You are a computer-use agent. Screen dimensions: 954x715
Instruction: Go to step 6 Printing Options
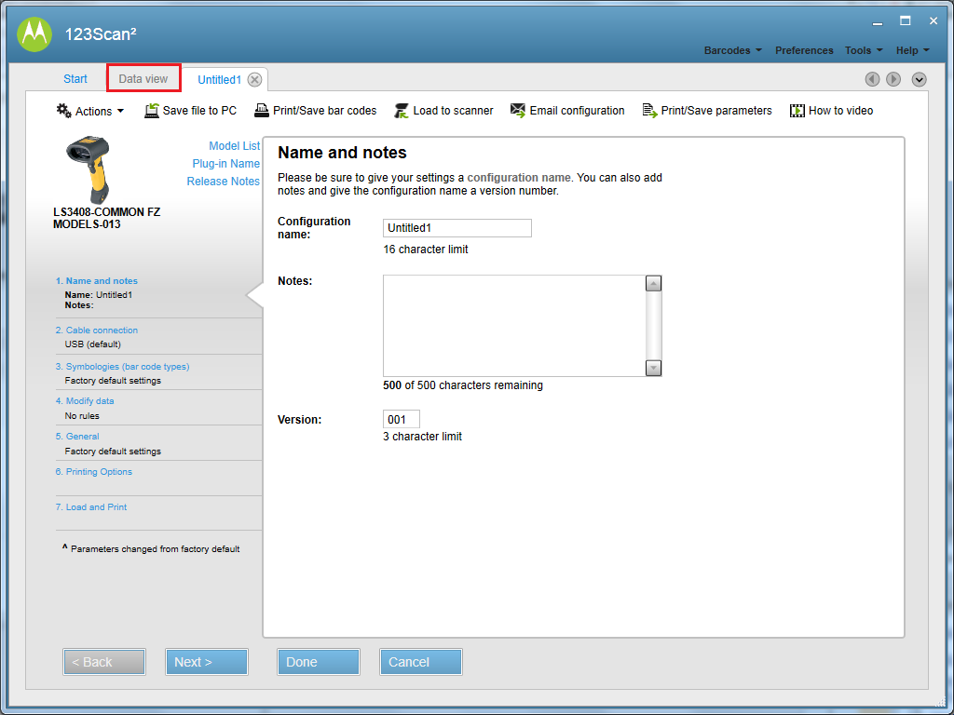pos(94,472)
